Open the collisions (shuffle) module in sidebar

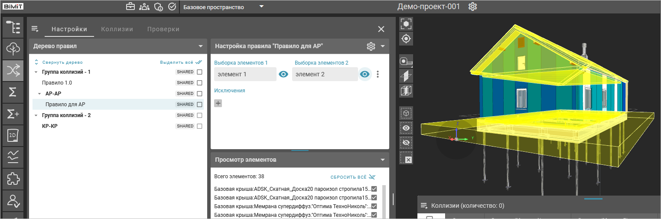click(13, 71)
